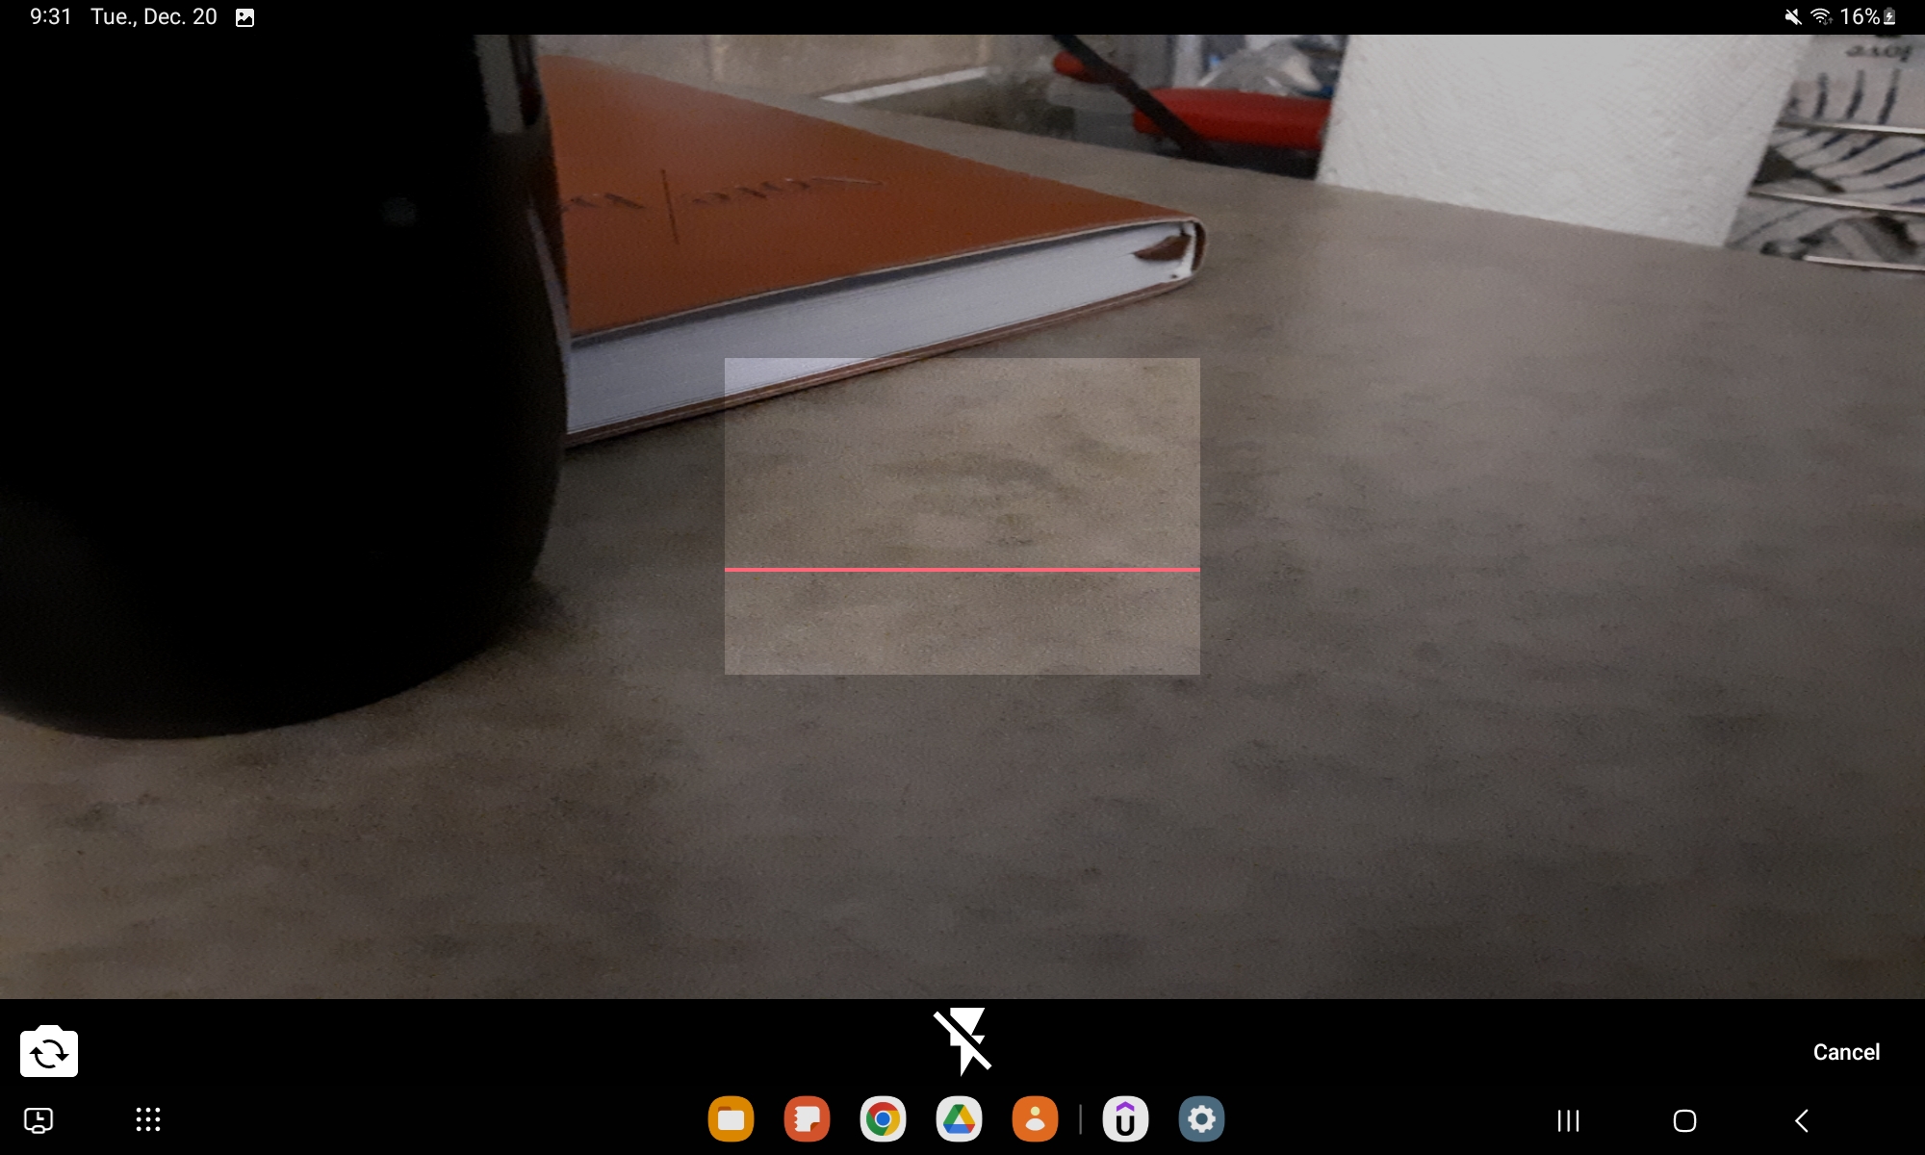Toggle the flash on
This screenshot has height=1155, width=1925.
click(962, 1040)
